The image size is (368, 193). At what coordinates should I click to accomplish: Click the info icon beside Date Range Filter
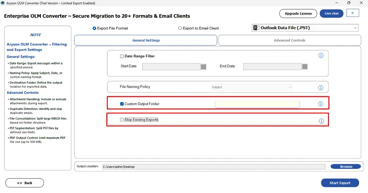pos(321,56)
